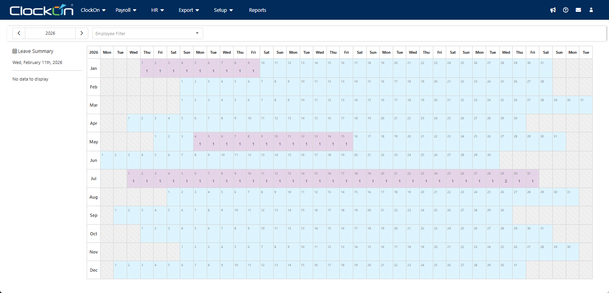
Task: Open the help question mark icon
Action: click(565, 10)
